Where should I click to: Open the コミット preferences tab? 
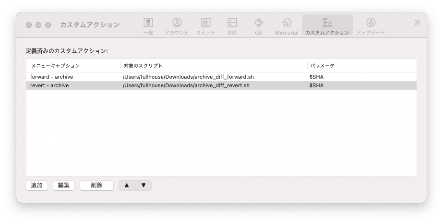205,26
